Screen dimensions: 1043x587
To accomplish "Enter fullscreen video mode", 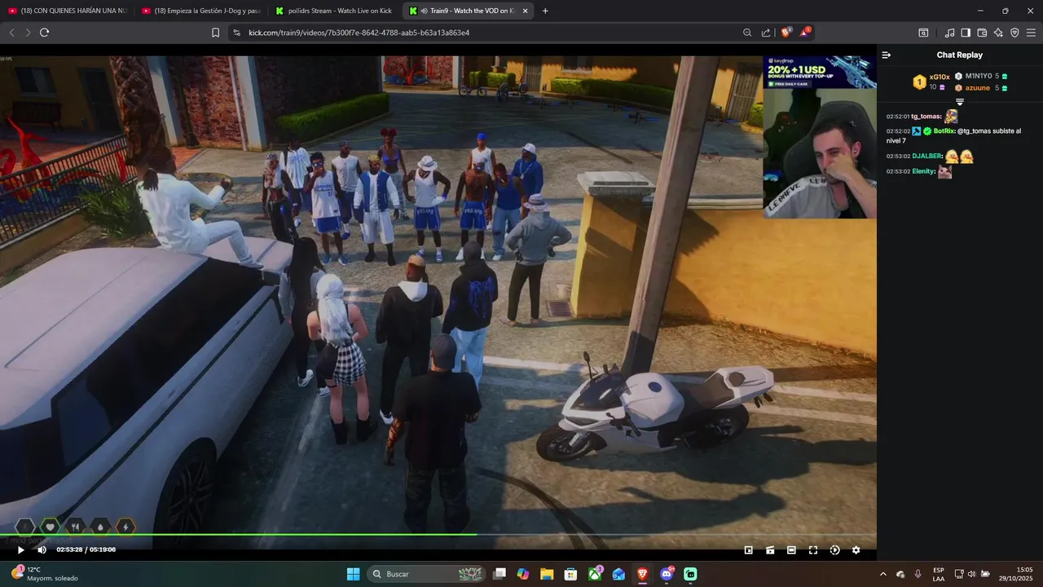I will (x=812, y=550).
